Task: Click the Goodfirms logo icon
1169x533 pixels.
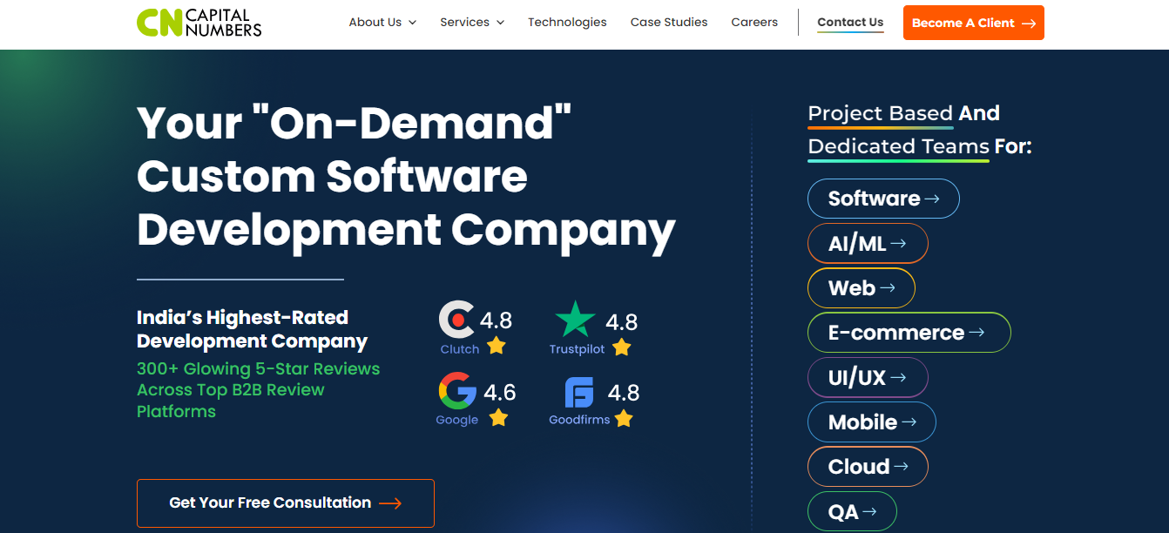Action: click(579, 393)
